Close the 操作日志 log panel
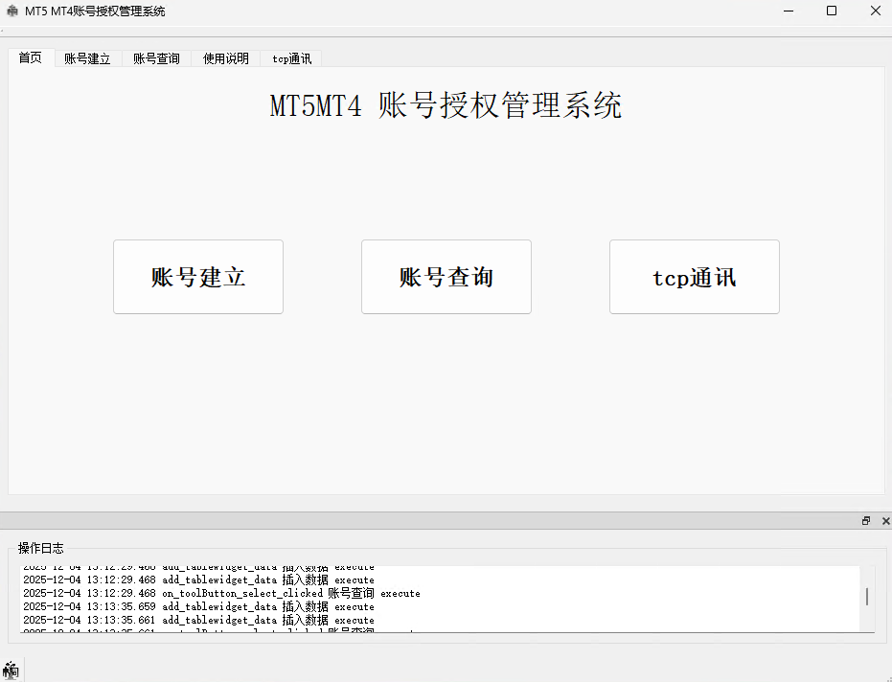892x682 pixels. (883, 520)
